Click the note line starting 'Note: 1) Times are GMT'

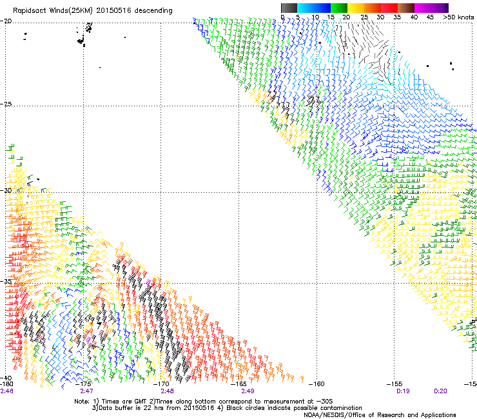tap(204, 402)
